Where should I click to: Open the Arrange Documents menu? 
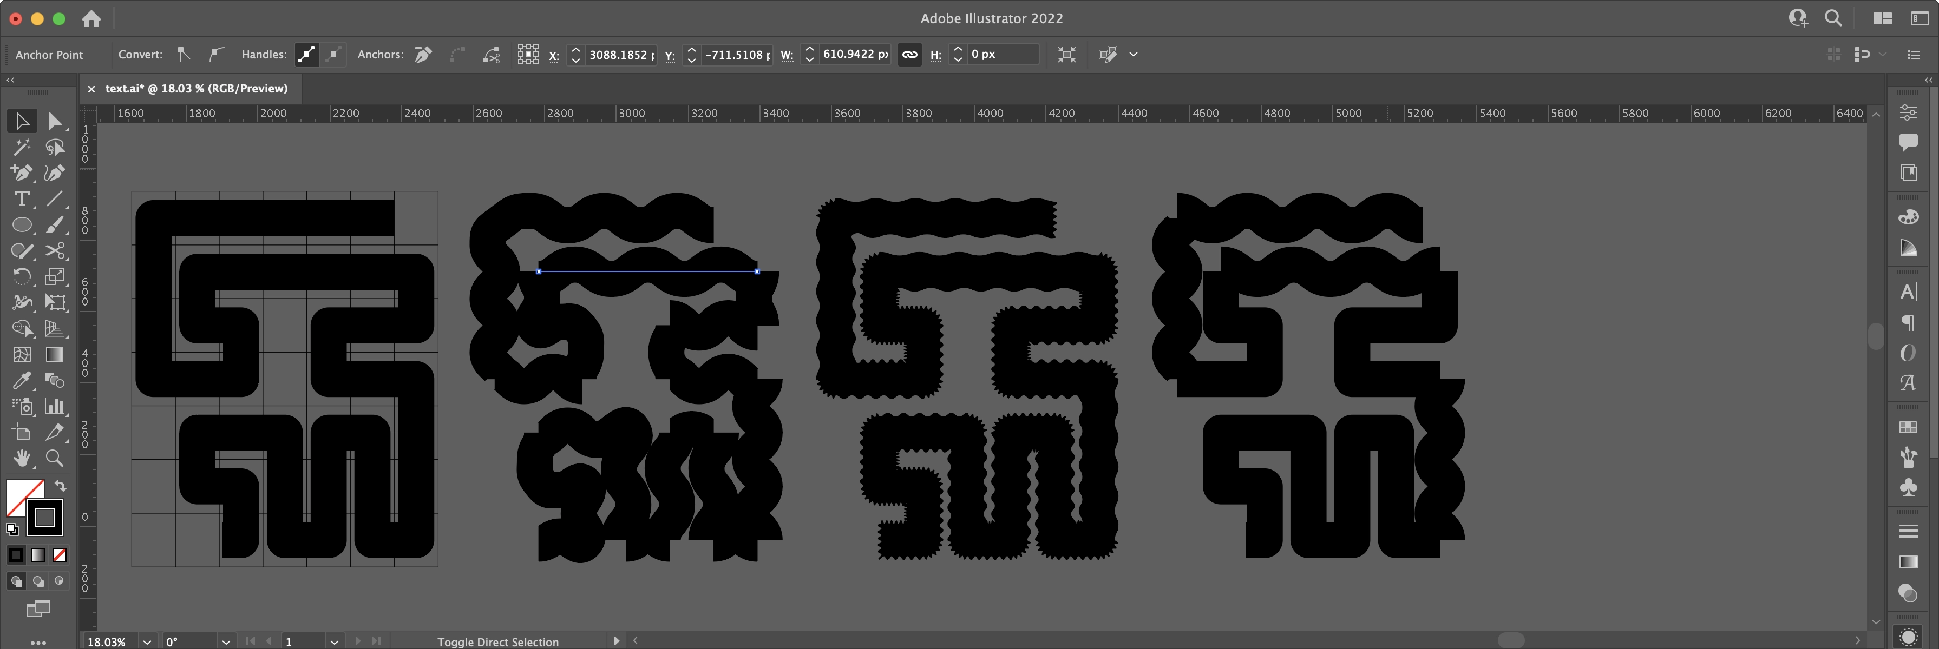(1883, 18)
